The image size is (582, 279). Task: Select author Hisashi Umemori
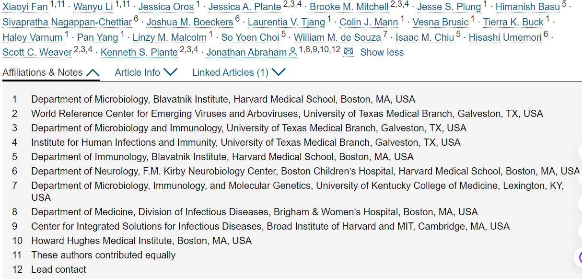tap(505, 37)
